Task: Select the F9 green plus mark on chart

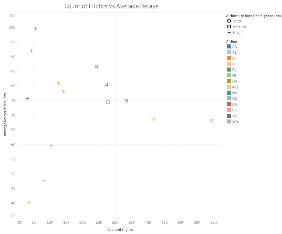Action: coord(31,50)
